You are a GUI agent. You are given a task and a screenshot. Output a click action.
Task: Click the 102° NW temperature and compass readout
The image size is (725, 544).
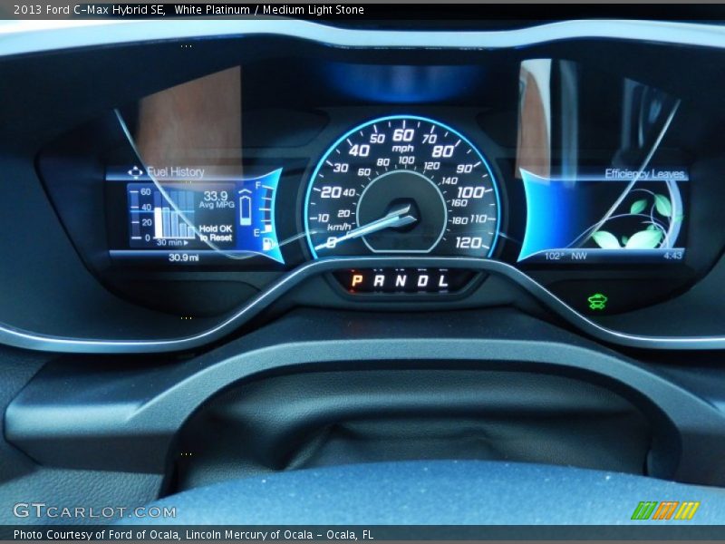coord(565,256)
